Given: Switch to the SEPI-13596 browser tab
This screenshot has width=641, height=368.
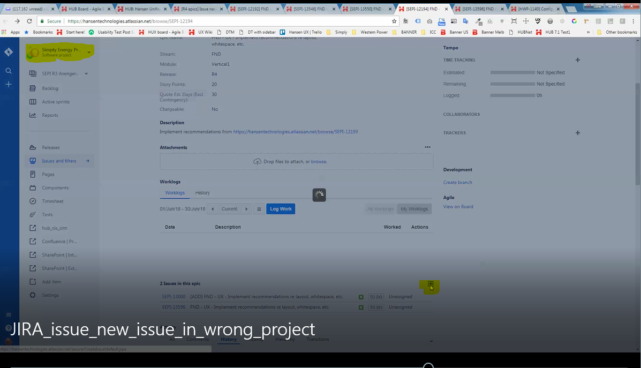Looking at the screenshot, I should (479, 9).
